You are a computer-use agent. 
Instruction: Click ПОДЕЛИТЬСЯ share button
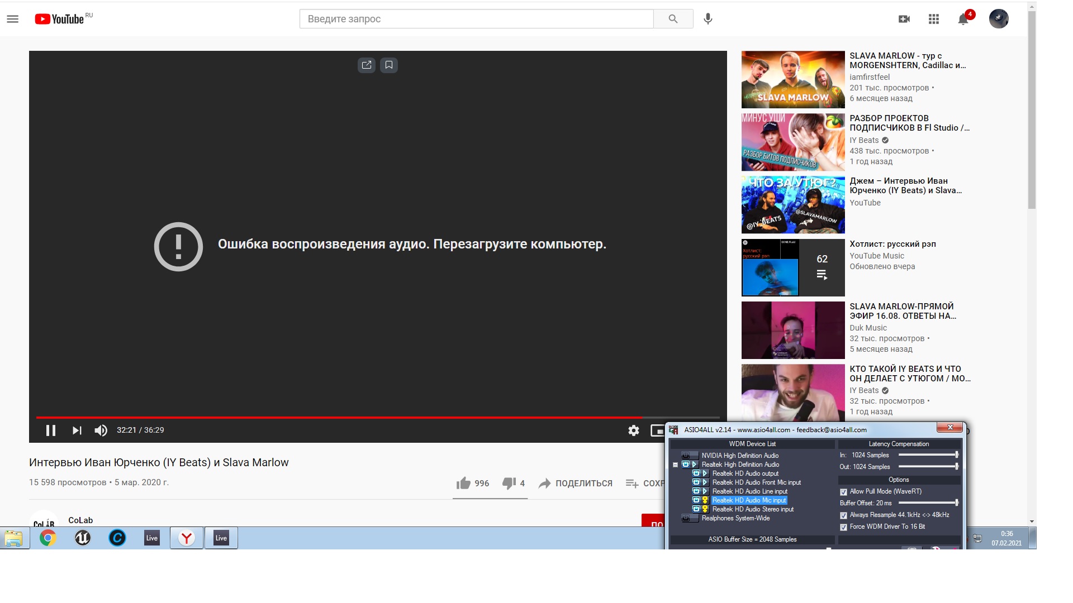click(576, 484)
